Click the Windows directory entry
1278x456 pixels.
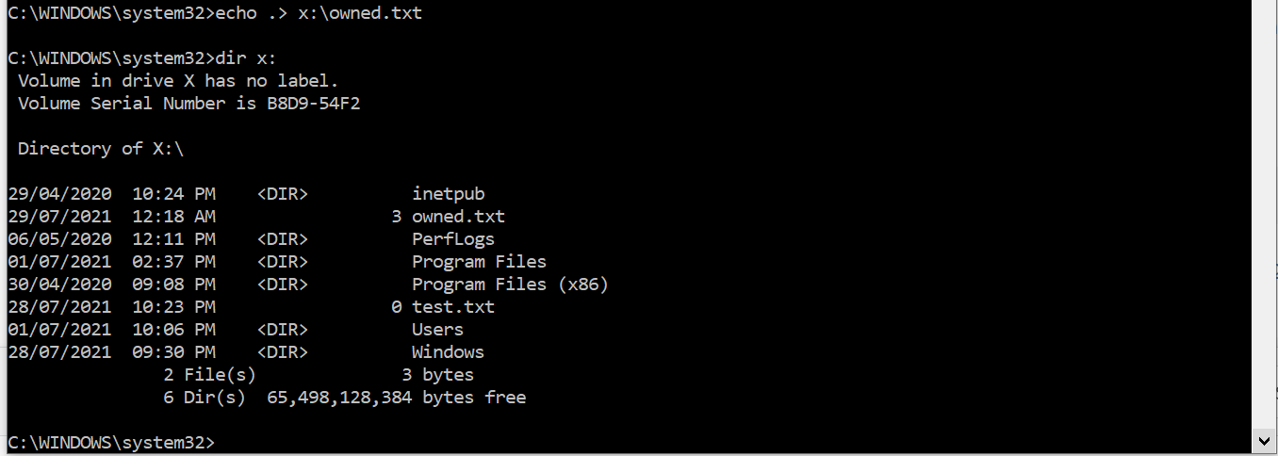click(448, 352)
